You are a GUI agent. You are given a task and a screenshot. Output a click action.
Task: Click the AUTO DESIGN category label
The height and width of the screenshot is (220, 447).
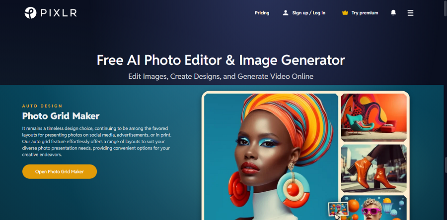tap(42, 106)
